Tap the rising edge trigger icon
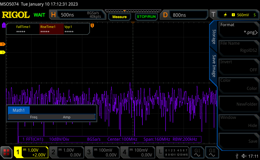This screenshot has height=160, width=260. click(x=225, y=15)
